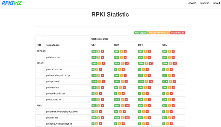
Task: Select the rpki.cnnic.cn repository
Action: (x=52, y=87)
